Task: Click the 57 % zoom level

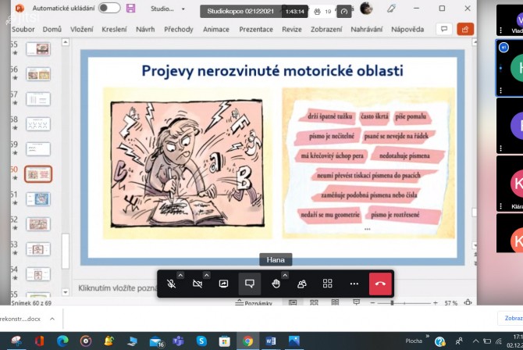Action: [x=450, y=303]
